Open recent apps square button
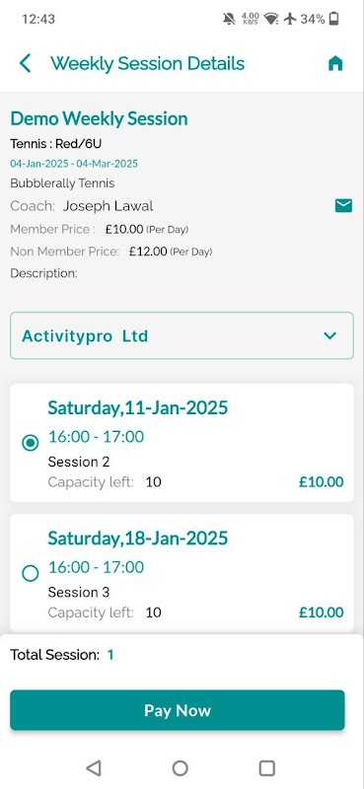The image size is (364, 789). 266,768
